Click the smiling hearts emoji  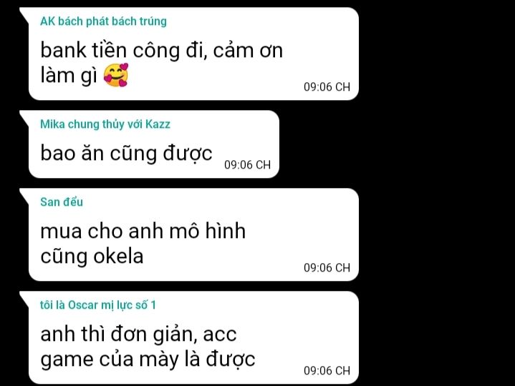point(116,75)
